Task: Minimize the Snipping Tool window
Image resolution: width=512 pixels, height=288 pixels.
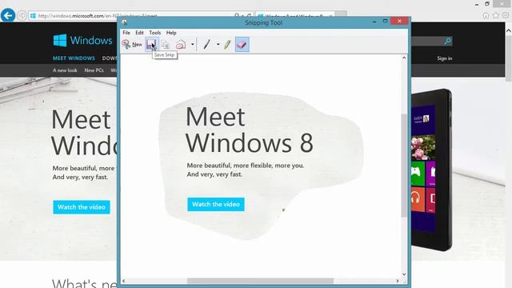Action: point(374,22)
